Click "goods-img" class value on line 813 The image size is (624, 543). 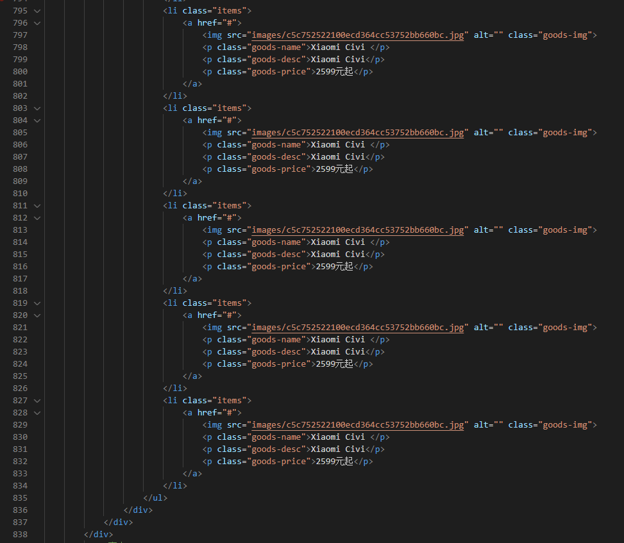[x=565, y=230]
